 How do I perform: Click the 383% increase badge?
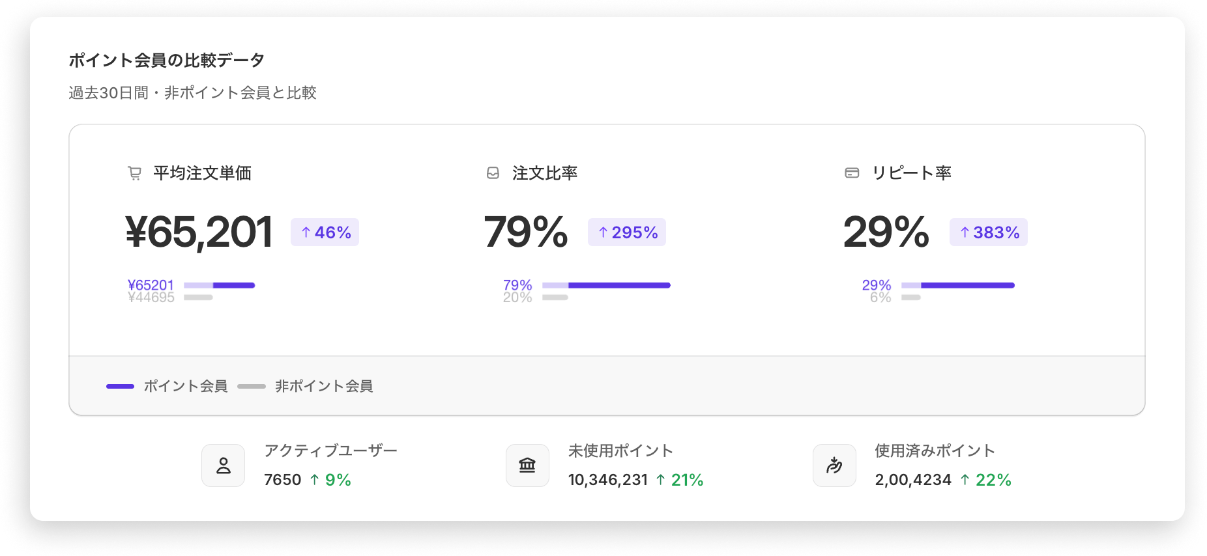989,232
